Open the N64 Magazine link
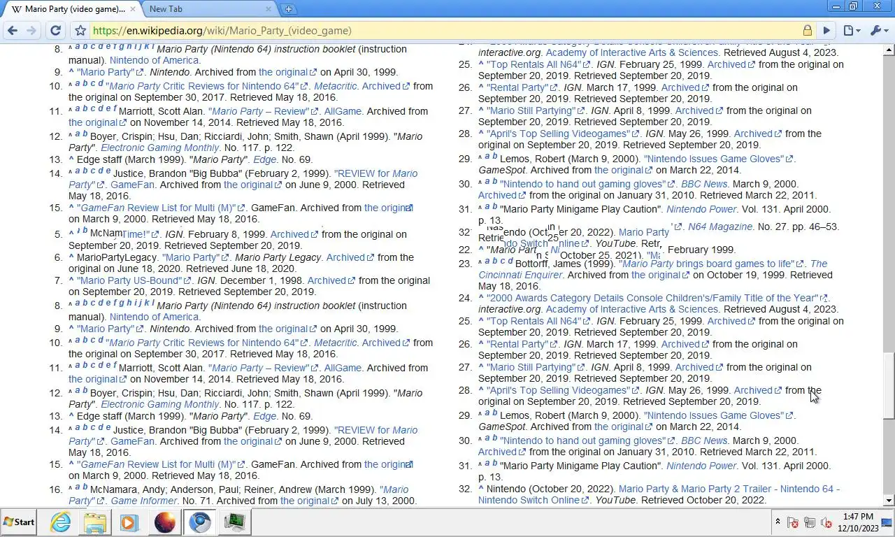The image size is (895, 537). point(720,227)
